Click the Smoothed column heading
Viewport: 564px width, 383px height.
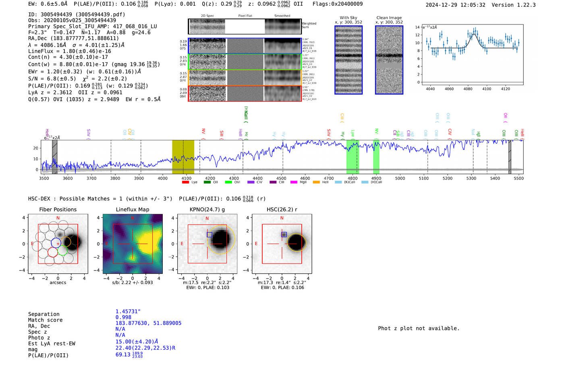[282, 16]
